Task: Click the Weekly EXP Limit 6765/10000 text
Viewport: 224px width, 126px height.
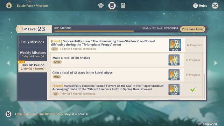Action: pyautogui.click(x=160, y=28)
